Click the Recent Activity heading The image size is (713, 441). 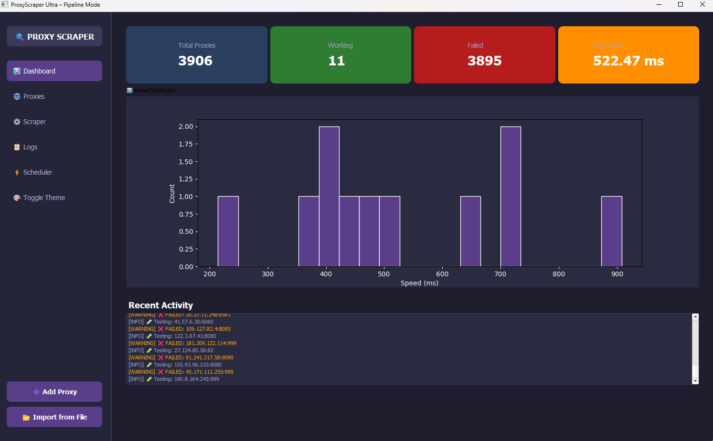click(160, 305)
